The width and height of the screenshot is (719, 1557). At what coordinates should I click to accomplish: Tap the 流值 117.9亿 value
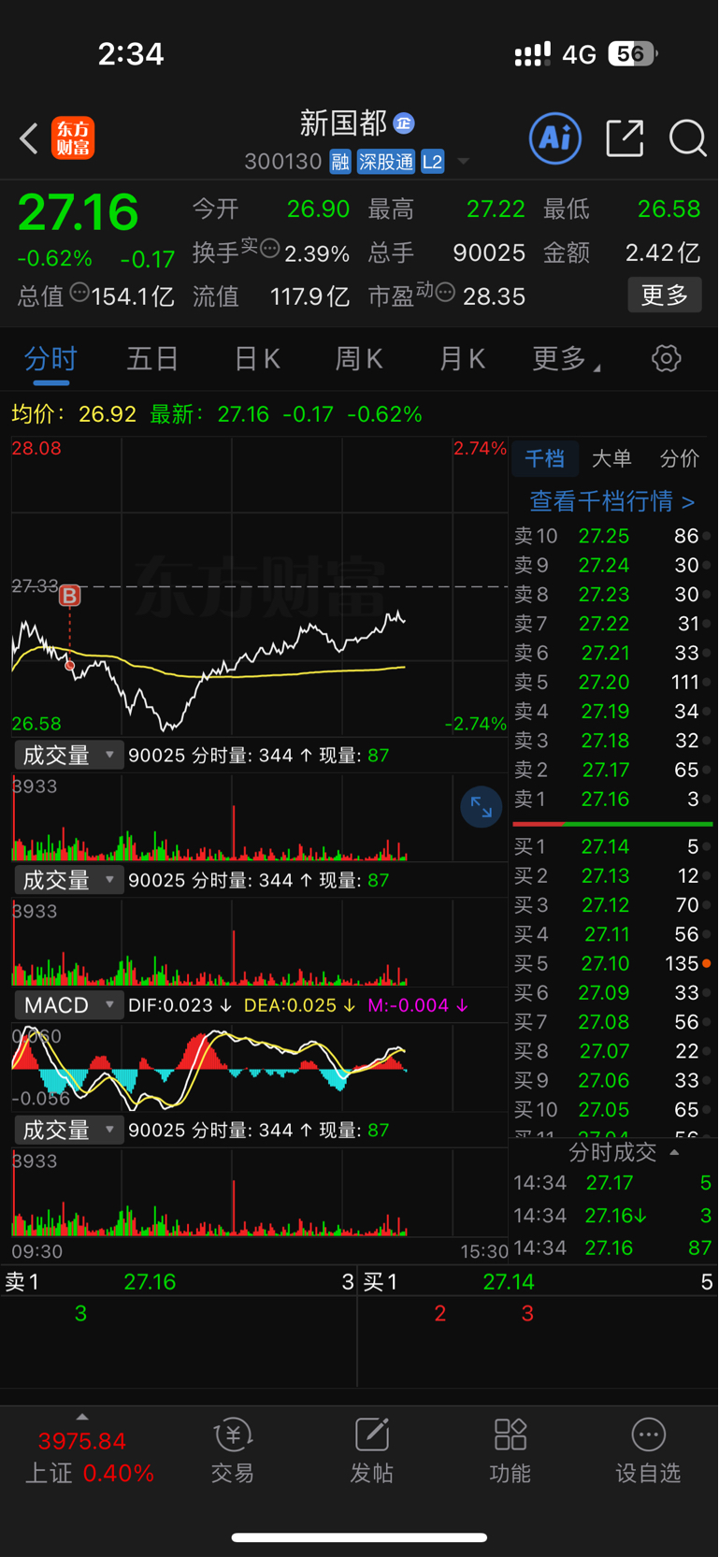(x=309, y=296)
